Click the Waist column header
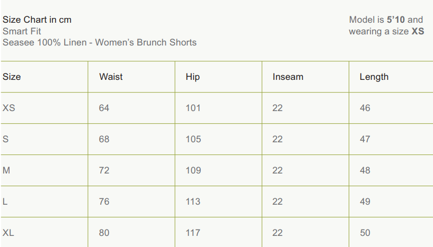Image resolution: width=433 pixels, height=247 pixels. tap(111, 77)
